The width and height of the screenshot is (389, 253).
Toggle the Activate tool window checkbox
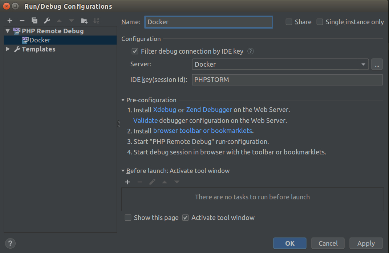pyautogui.click(x=186, y=218)
